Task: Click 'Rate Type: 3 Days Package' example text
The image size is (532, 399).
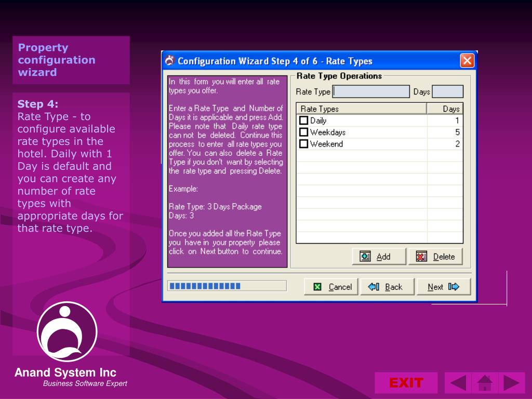Action: [215, 207]
